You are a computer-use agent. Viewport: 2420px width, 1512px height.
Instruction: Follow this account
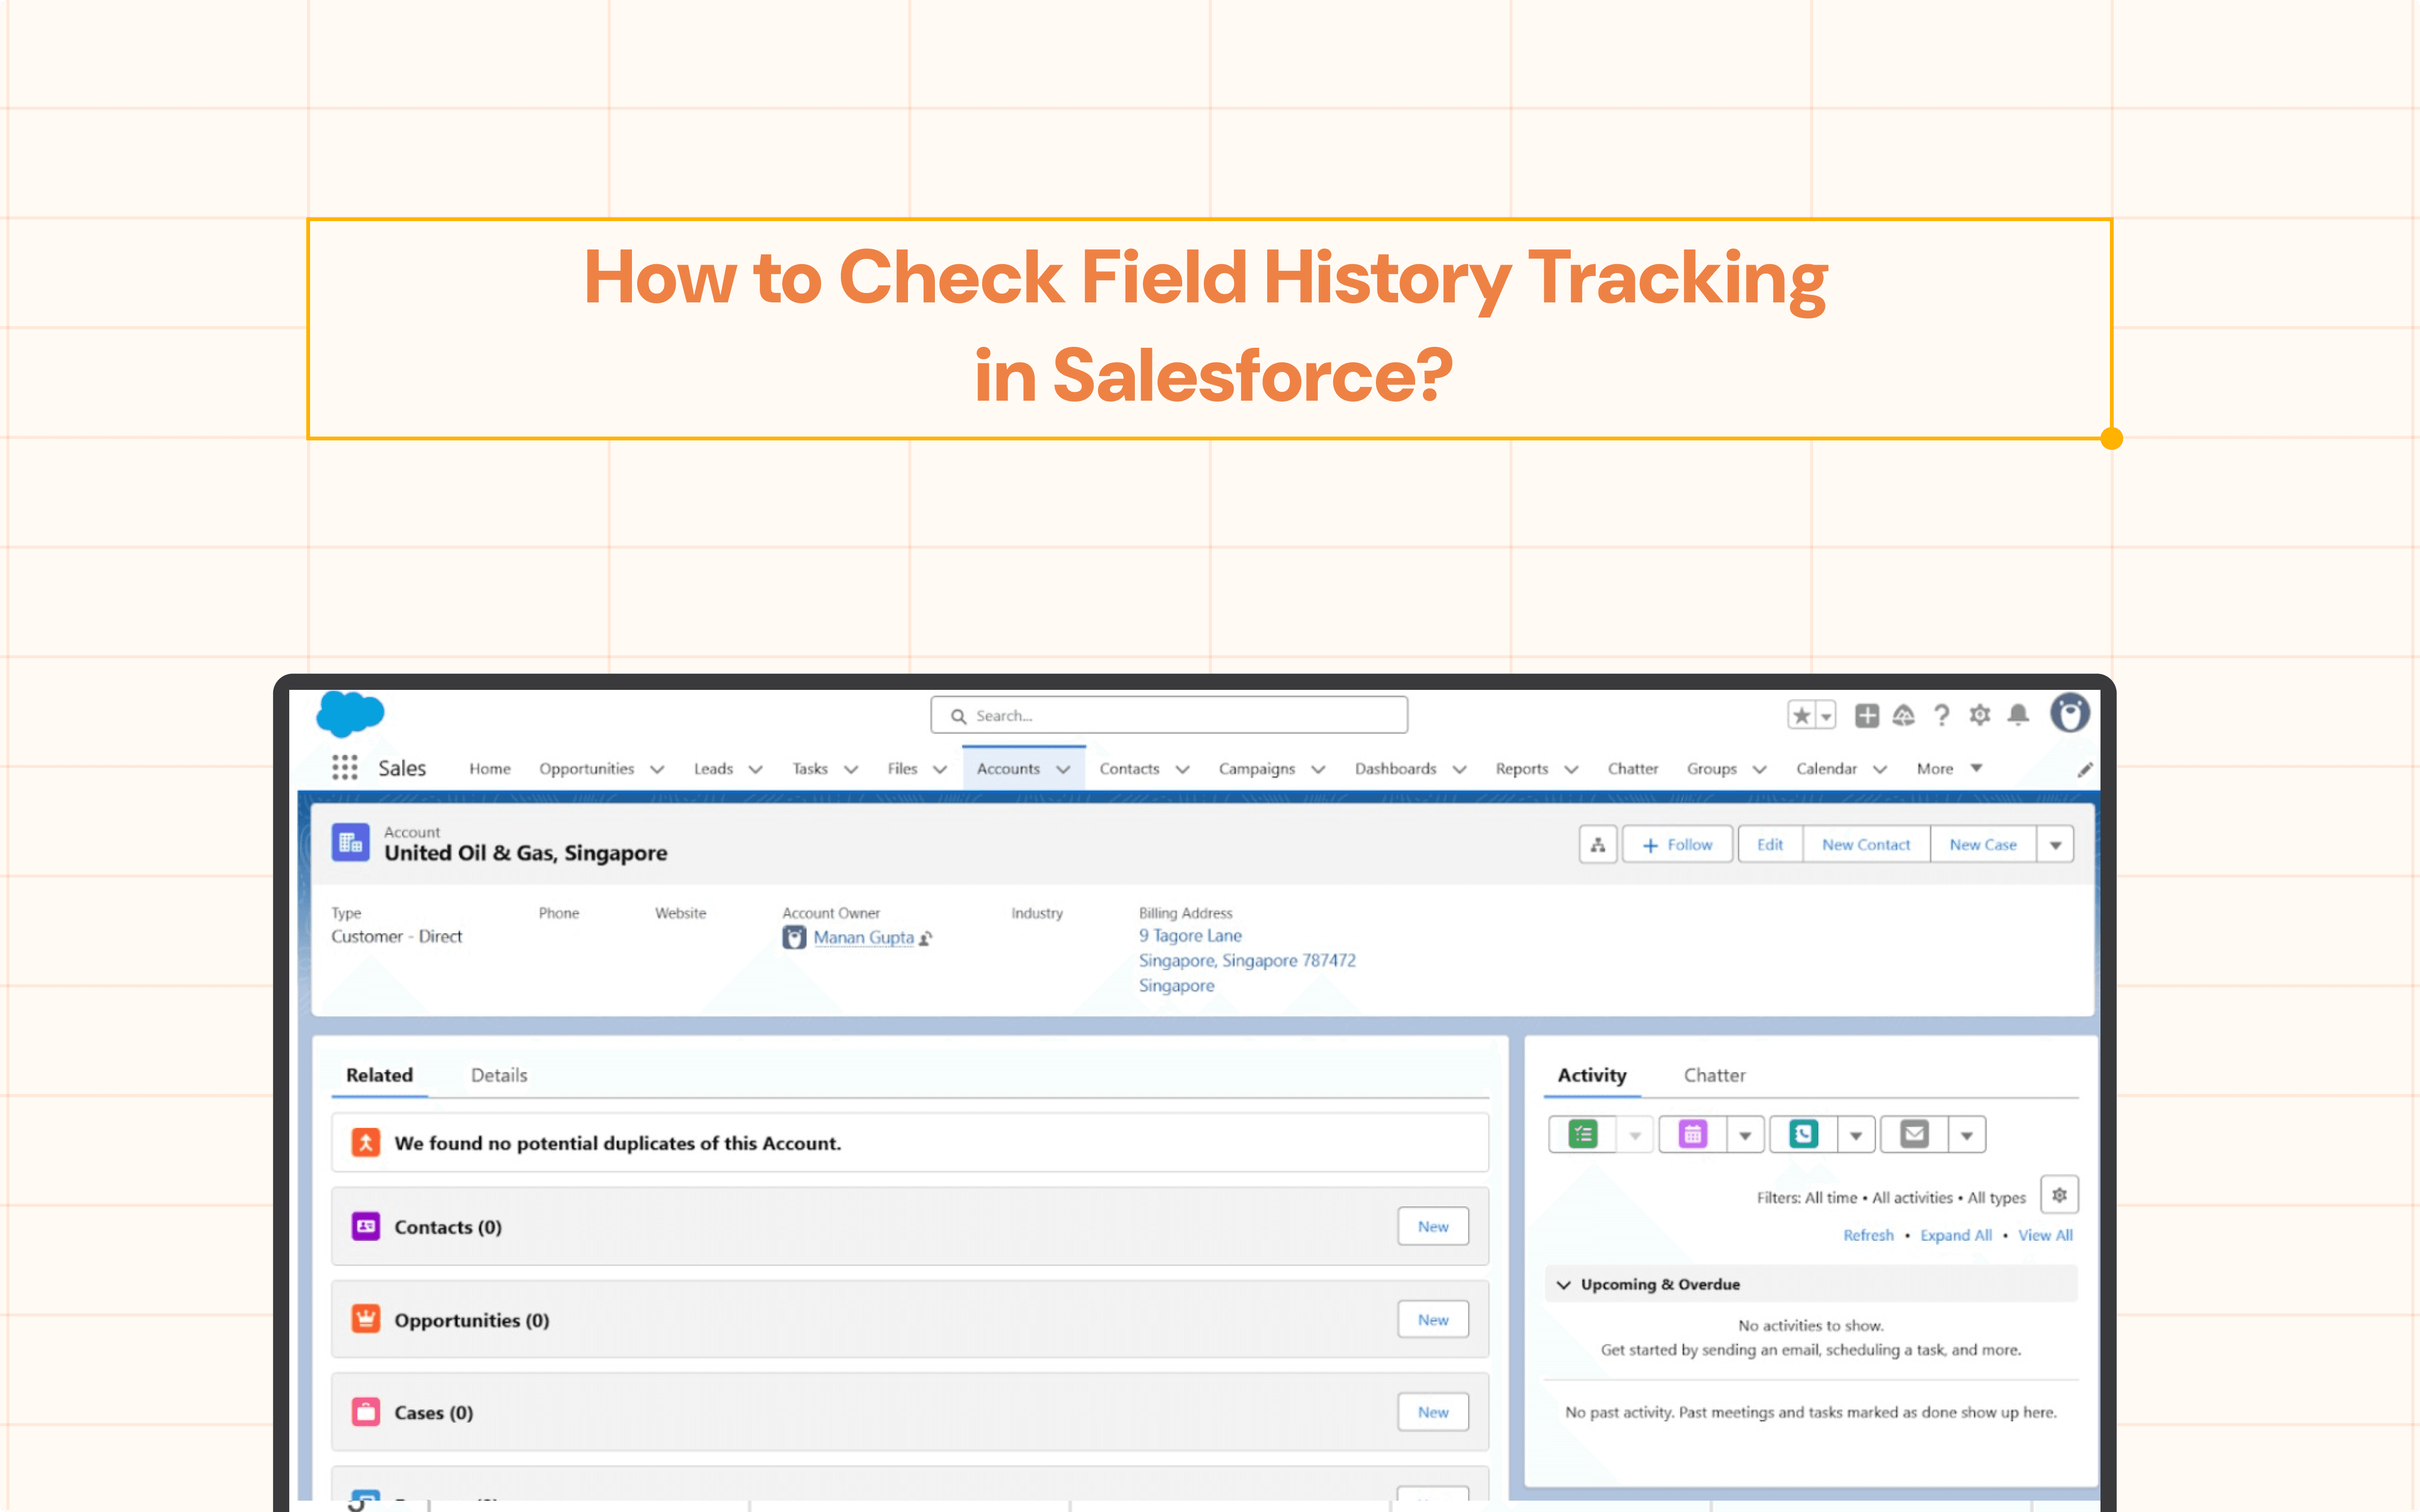click(x=1677, y=845)
